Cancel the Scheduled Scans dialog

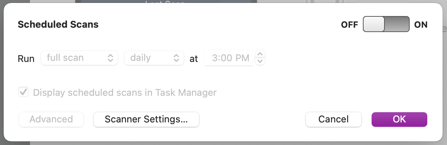[334, 119]
